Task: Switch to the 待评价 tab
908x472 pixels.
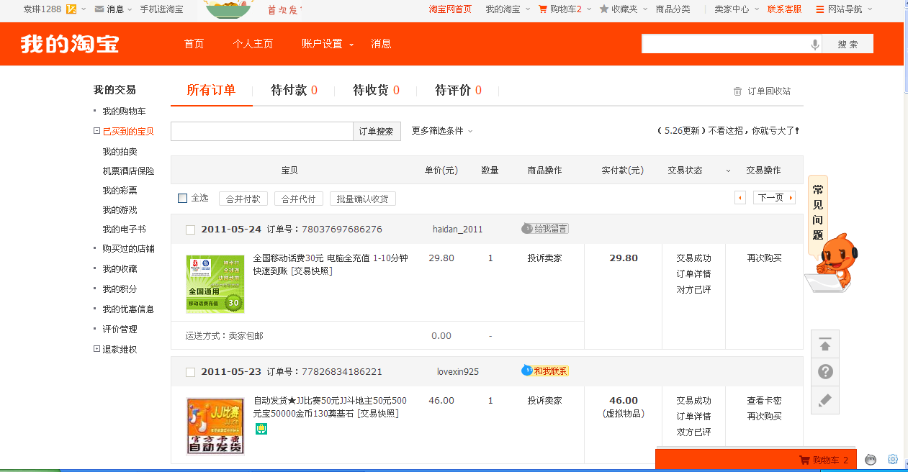Action: (458, 91)
